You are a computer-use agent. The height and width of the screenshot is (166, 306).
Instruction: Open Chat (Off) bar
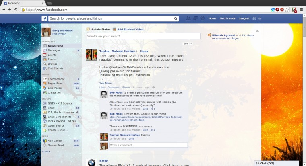pyautogui.click(x=277, y=163)
